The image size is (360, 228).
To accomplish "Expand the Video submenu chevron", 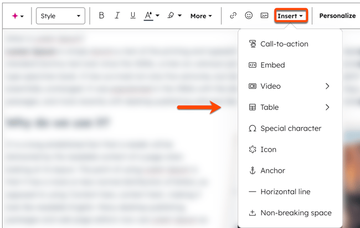I will coord(327,86).
